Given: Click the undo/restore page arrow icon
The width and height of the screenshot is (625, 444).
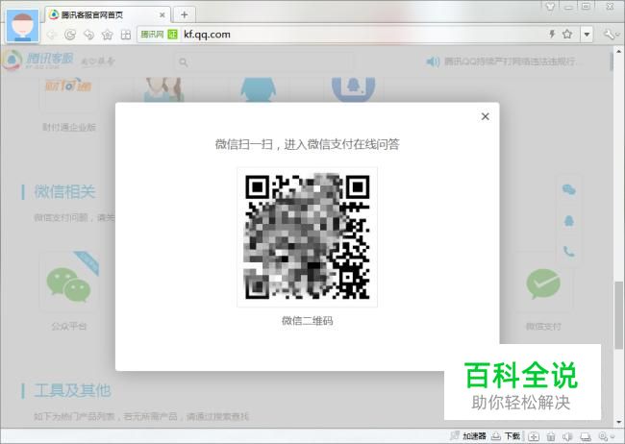Looking at the screenshot, I should tap(88, 35).
